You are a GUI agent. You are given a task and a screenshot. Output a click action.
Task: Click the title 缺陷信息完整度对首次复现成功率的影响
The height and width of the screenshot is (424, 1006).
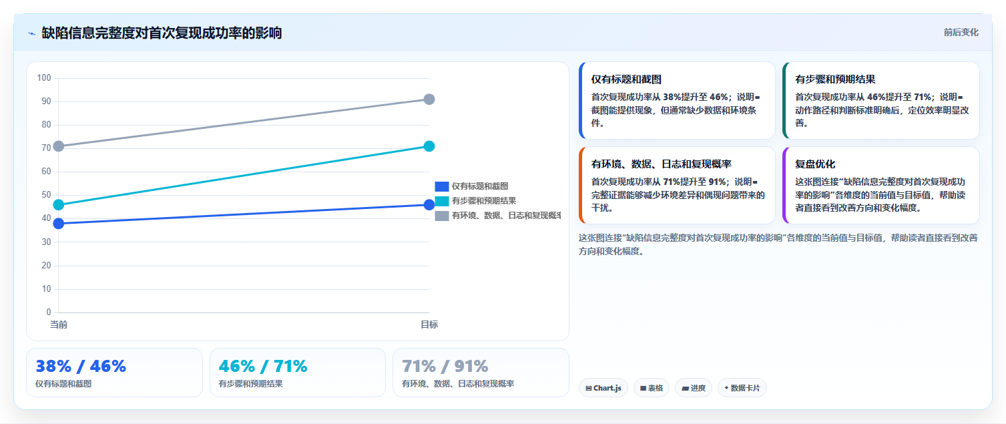pyautogui.click(x=162, y=33)
